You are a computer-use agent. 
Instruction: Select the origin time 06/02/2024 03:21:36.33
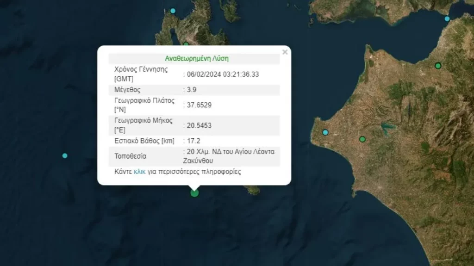[x=223, y=74]
